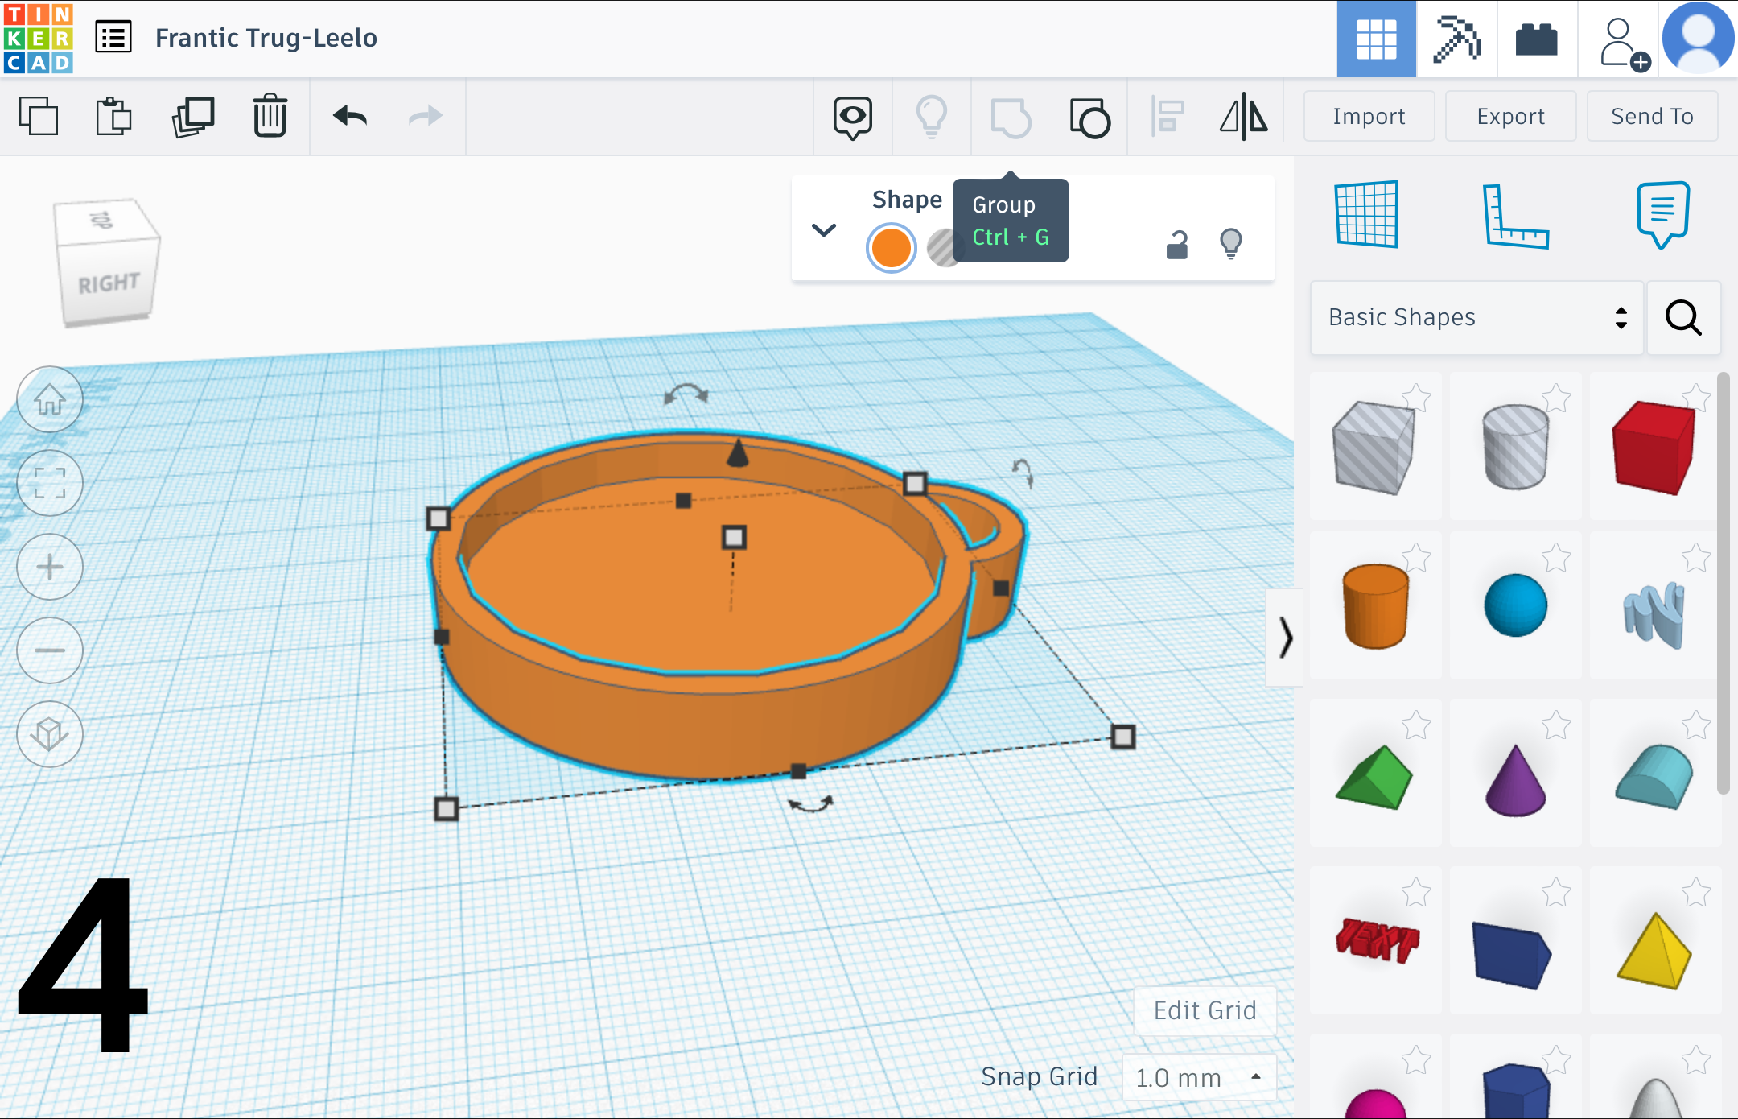Screen dimensions: 1738x1119
Task: Click the Import button
Action: [1369, 117]
